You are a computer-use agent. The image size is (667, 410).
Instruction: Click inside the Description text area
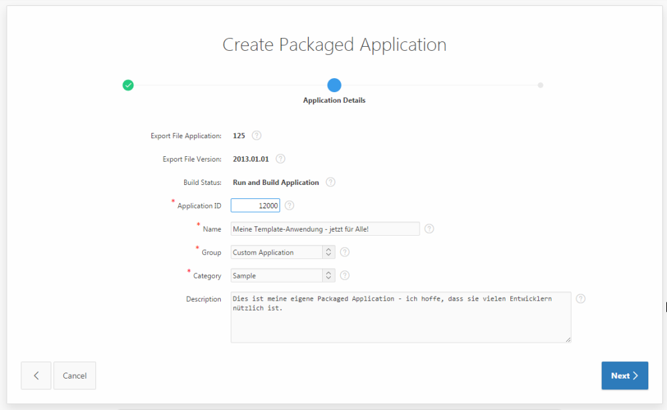[400, 324]
